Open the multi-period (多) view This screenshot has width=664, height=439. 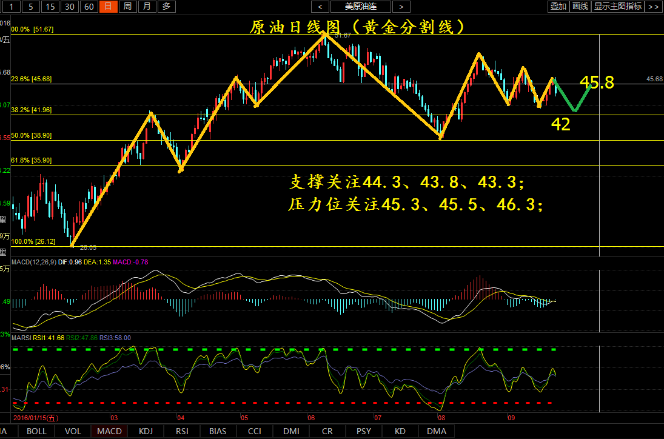[166, 7]
